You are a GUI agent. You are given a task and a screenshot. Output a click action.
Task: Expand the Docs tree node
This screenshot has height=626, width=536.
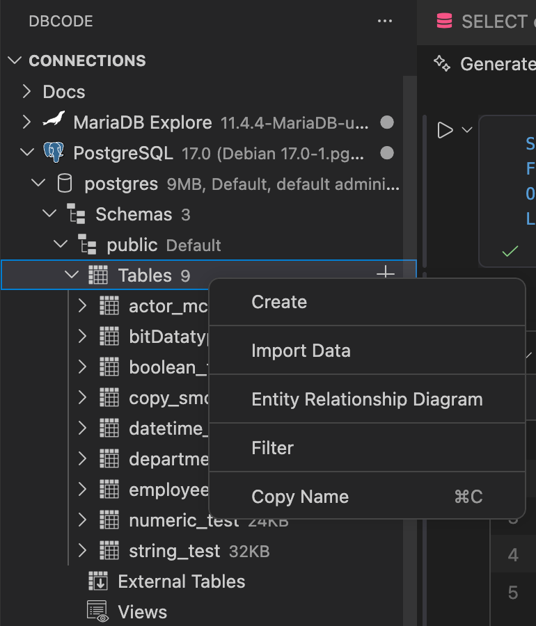click(x=26, y=91)
